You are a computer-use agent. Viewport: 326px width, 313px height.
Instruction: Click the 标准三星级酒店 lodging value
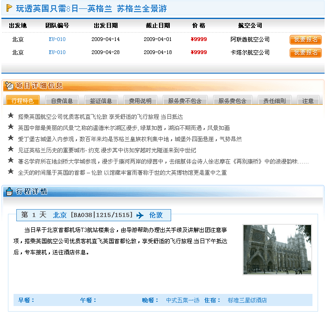247,300
